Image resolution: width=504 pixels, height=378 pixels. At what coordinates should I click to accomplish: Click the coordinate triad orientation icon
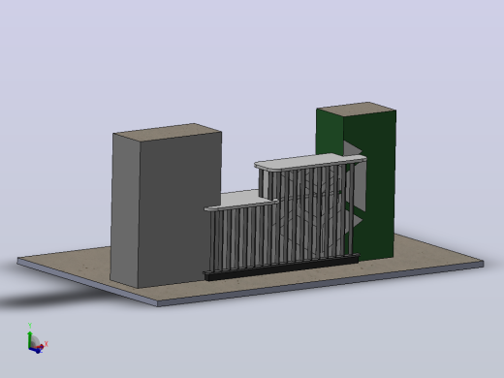[37, 338]
